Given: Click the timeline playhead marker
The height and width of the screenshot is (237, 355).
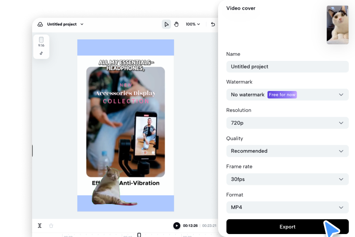Looking at the screenshot, I should pyautogui.click(x=139, y=235).
